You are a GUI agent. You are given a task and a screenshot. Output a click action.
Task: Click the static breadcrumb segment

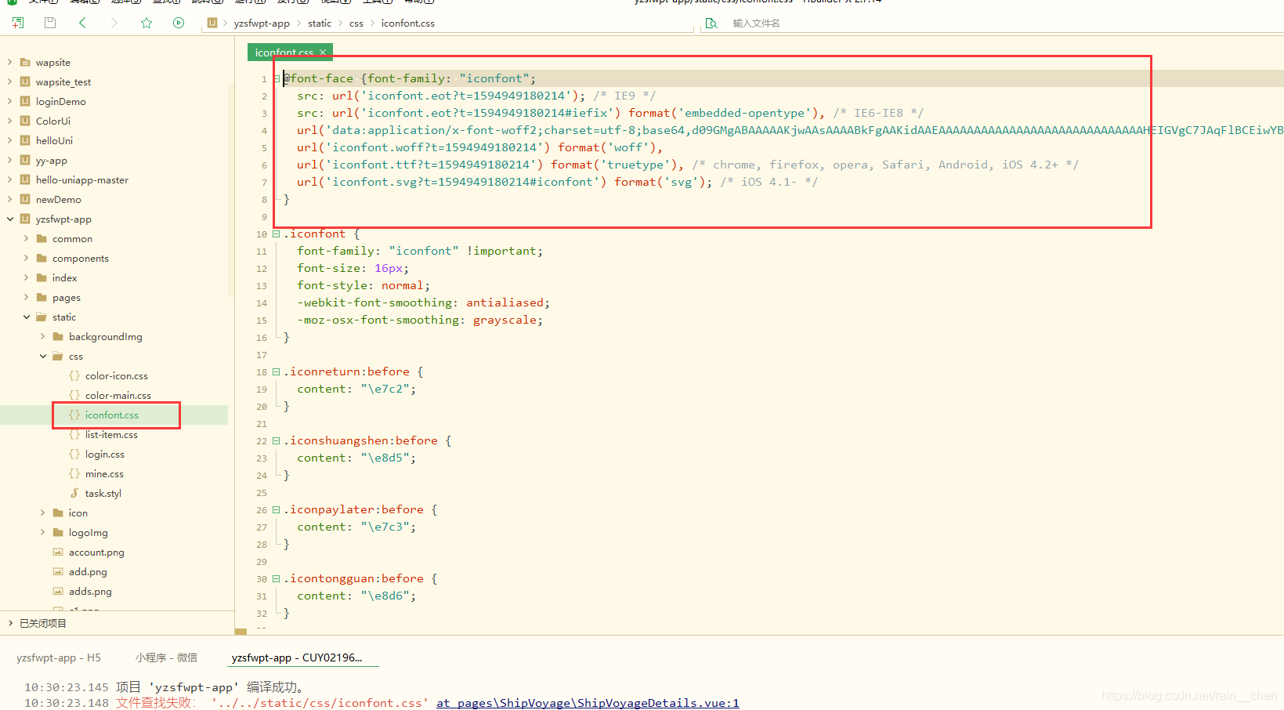tap(320, 24)
